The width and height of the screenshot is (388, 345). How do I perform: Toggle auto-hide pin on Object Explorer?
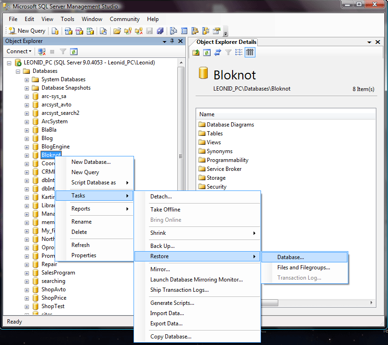[172, 41]
